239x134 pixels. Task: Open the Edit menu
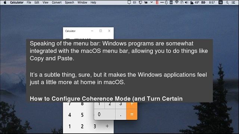pos(37,3)
